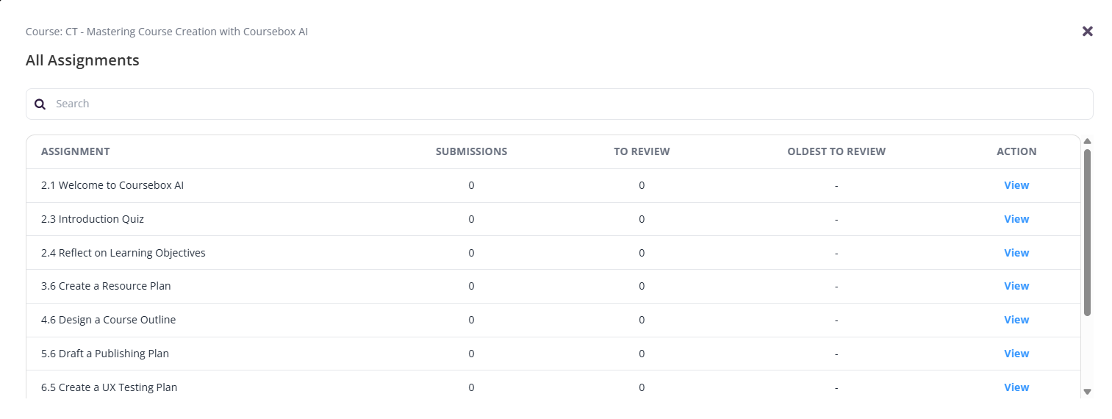Click the Oldest To Review column header
The height and width of the screenshot is (419, 1112).
836,152
